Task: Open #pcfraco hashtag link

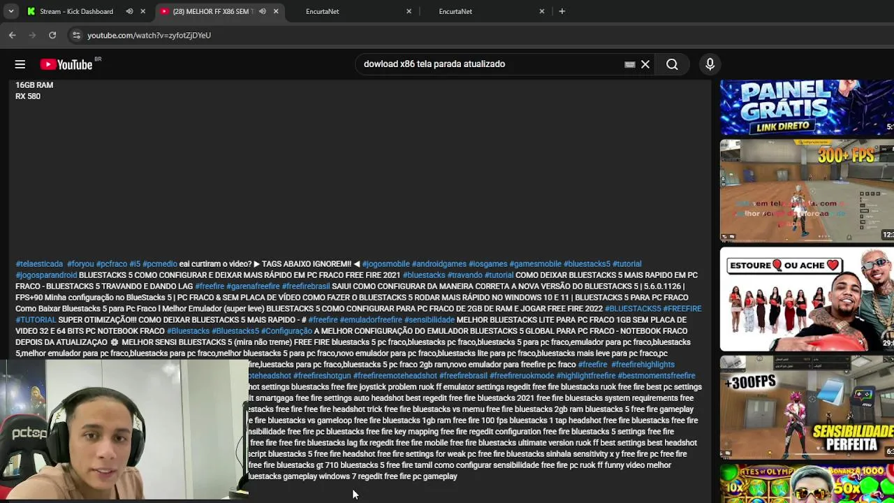Action: coord(112,264)
